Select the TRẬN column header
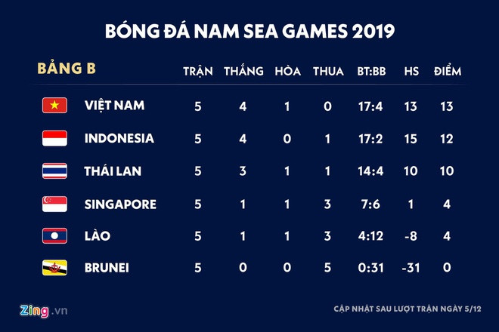This screenshot has width=499, height=332. point(198,72)
